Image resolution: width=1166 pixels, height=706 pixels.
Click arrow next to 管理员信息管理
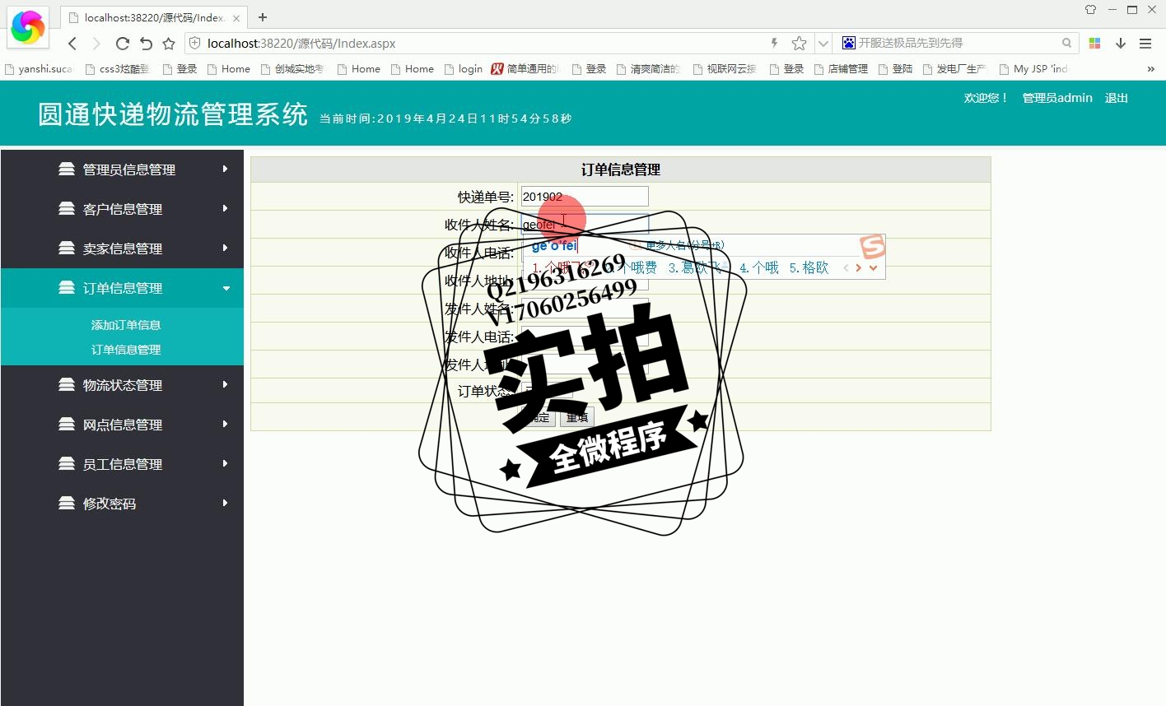225,169
